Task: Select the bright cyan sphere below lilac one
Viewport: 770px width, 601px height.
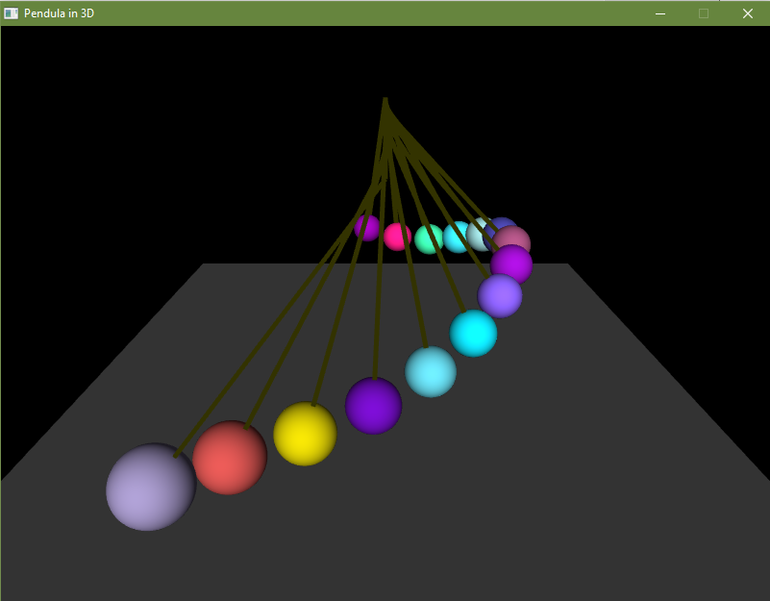Action: [x=473, y=334]
